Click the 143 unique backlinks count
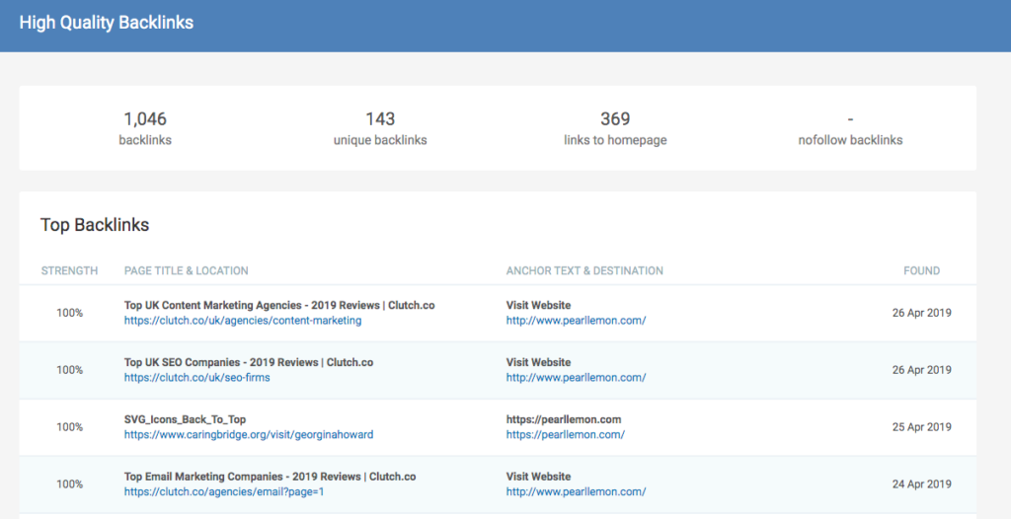 tap(380, 118)
